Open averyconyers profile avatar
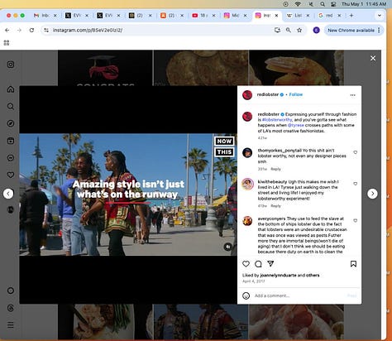 click(247, 221)
